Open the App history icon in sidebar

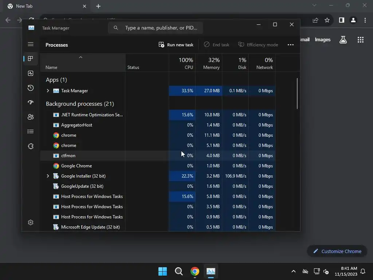31,88
